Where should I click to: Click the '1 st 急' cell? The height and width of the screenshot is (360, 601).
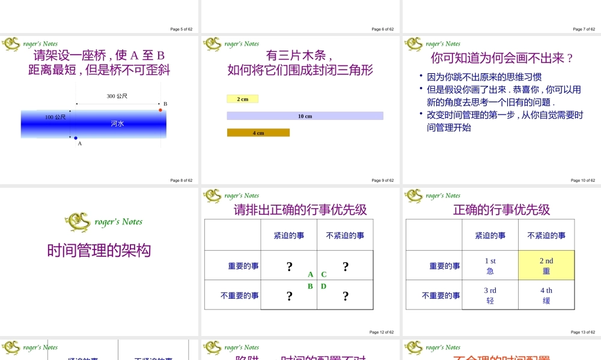[x=490, y=266]
